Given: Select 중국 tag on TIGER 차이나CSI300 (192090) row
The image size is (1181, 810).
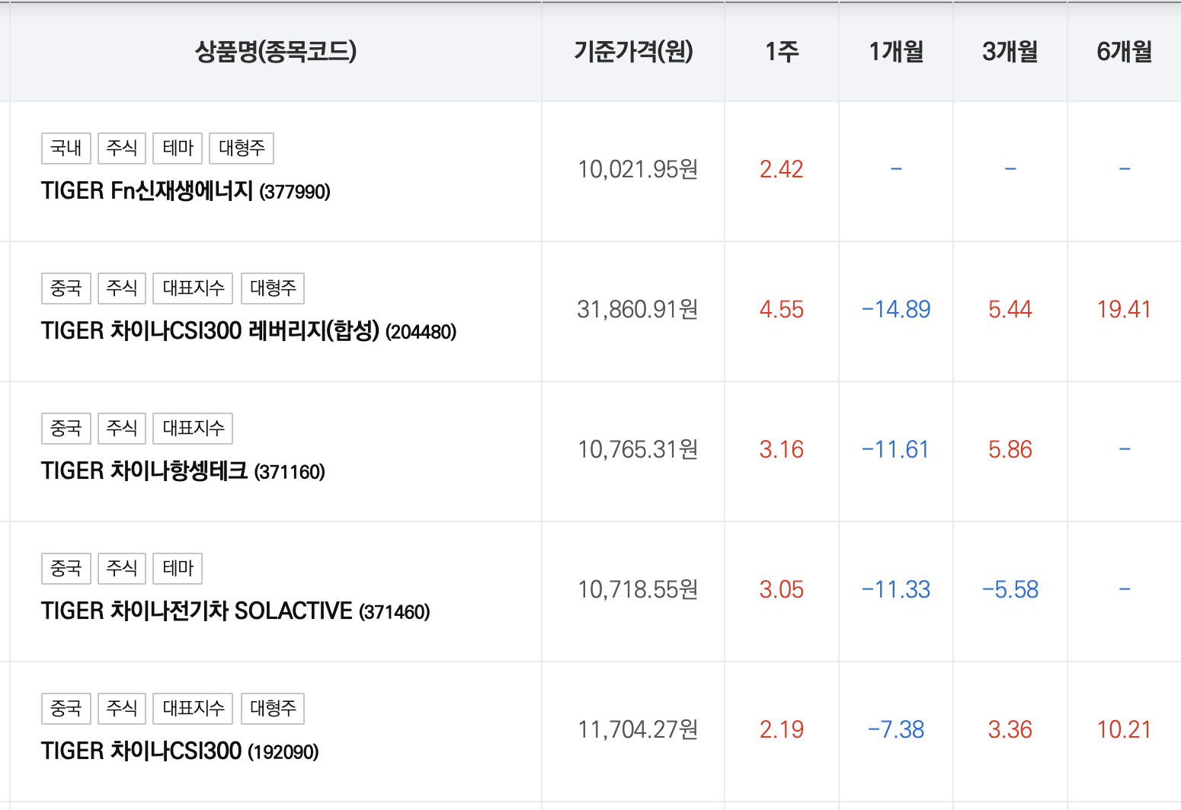Looking at the screenshot, I should point(66,708).
